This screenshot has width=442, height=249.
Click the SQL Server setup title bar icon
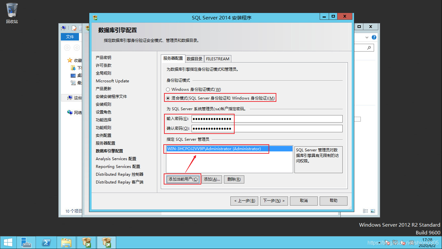(95, 18)
